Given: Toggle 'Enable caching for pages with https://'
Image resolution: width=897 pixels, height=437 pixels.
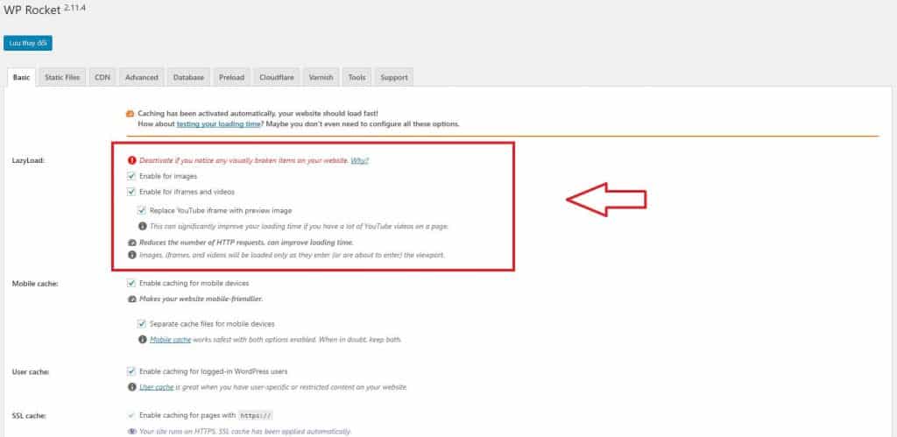Looking at the screenshot, I should [131, 415].
